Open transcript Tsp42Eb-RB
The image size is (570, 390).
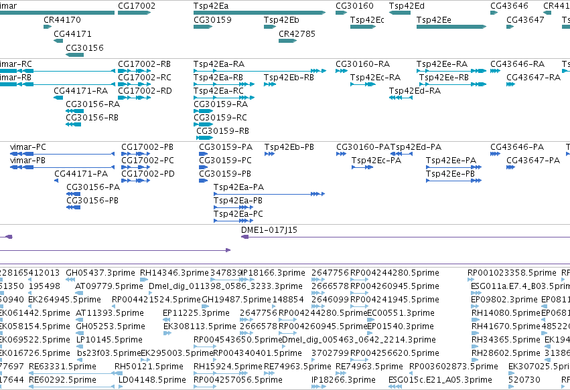289,78
